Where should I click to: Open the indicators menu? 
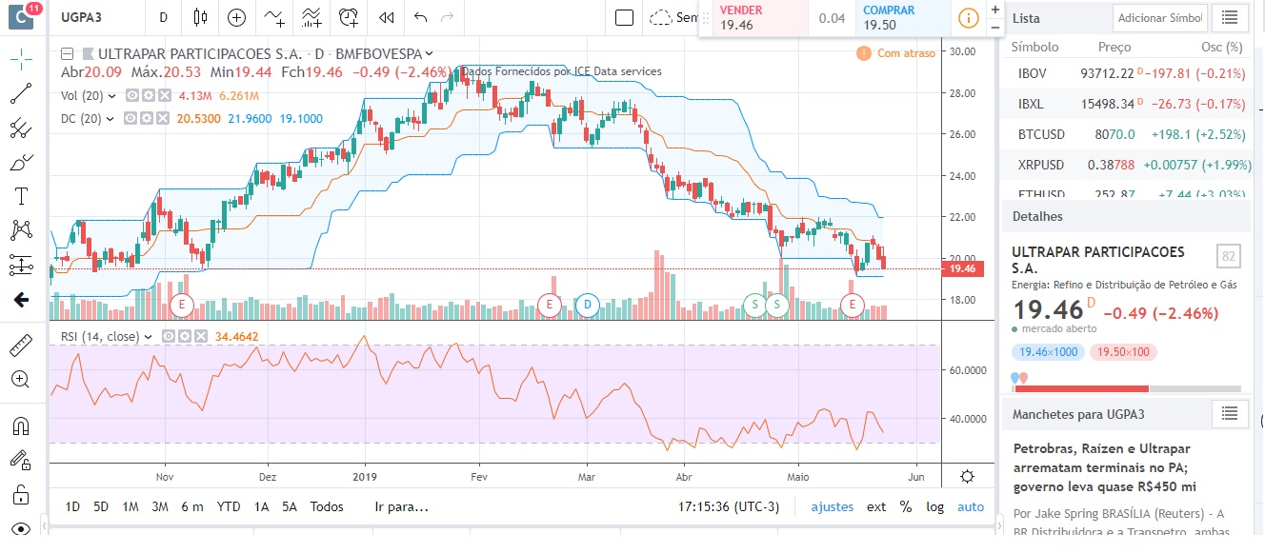275,17
